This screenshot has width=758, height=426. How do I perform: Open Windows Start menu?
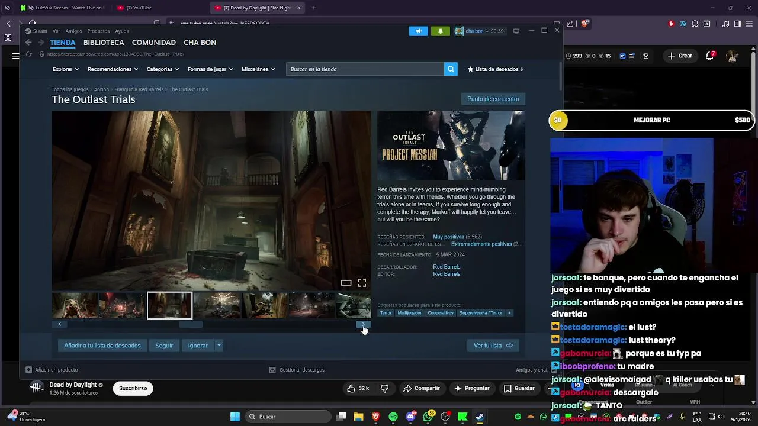[235, 417]
